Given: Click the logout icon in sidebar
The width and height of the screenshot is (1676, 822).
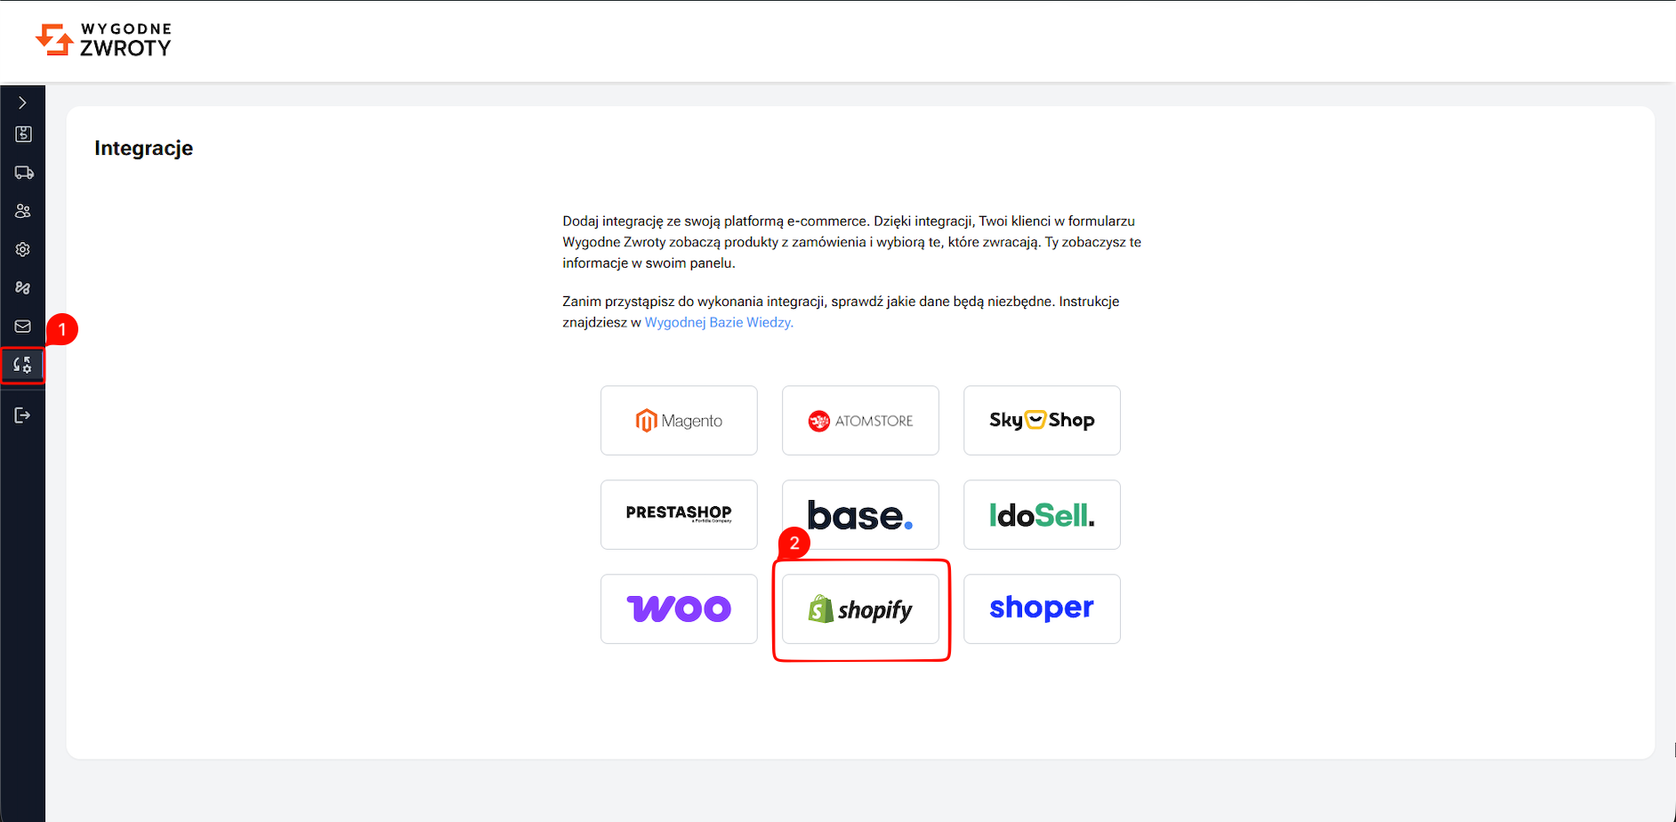Looking at the screenshot, I should pyautogui.click(x=23, y=415).
